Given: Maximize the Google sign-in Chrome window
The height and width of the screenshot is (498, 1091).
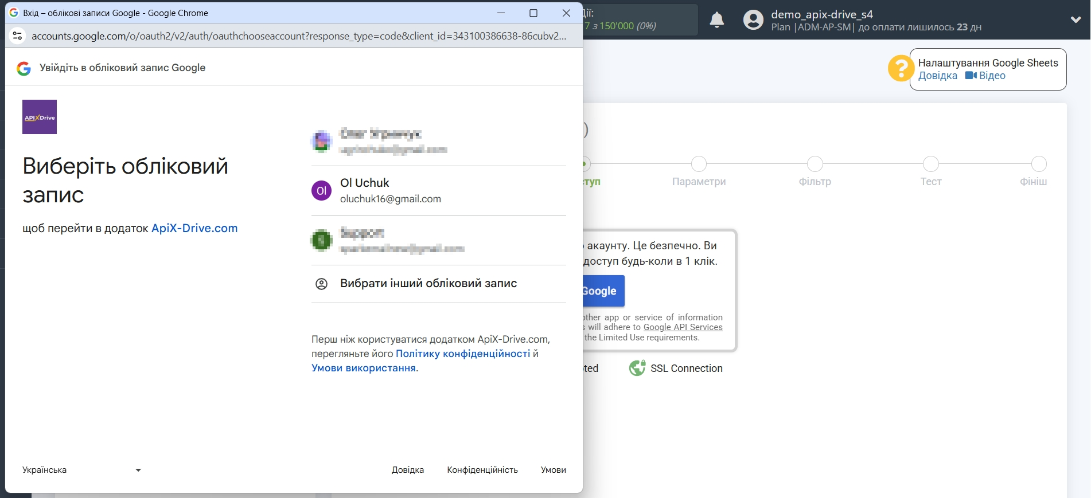Looking at the screenshot, I should (x=533, y=13).
